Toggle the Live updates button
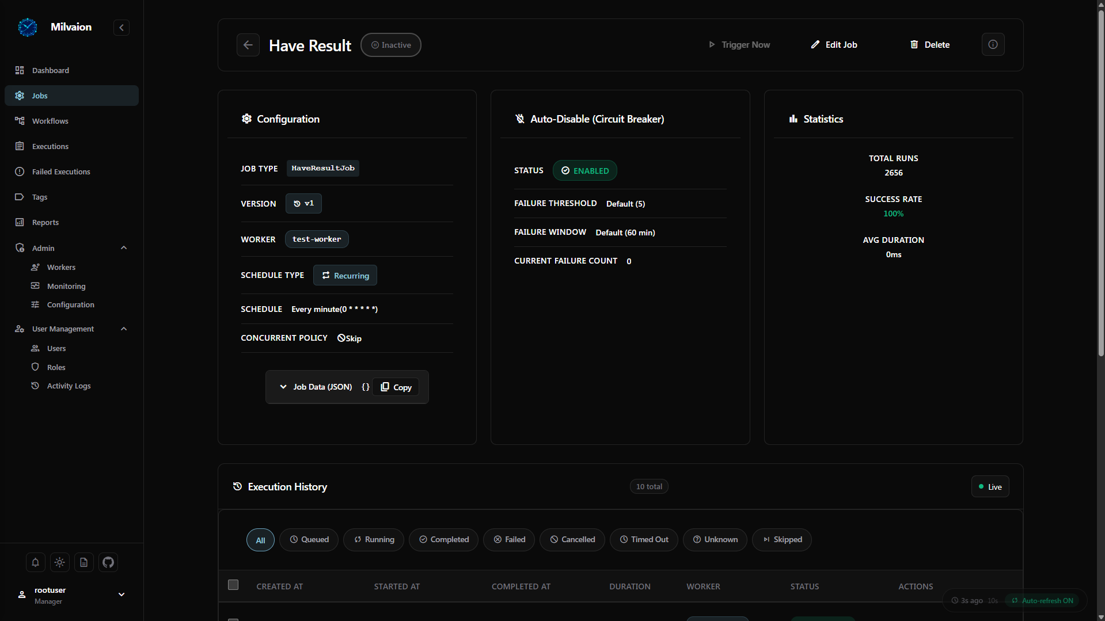This screenshot has width=1105, height=621. [990, 486]
